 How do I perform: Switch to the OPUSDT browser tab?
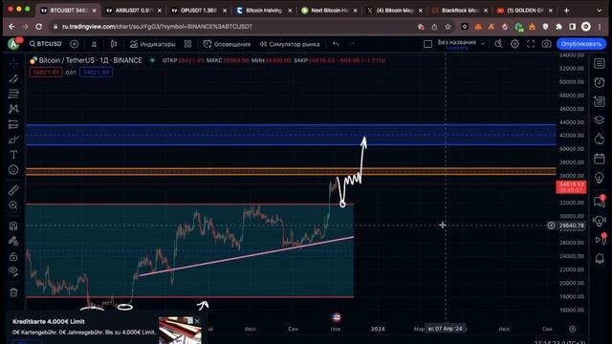coord(198,11)
